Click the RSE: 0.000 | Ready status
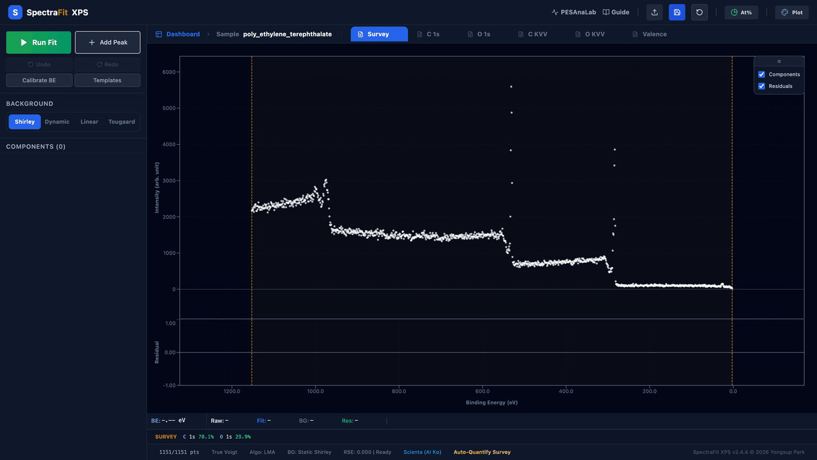 pyautogui.click(x=368, y=452)
